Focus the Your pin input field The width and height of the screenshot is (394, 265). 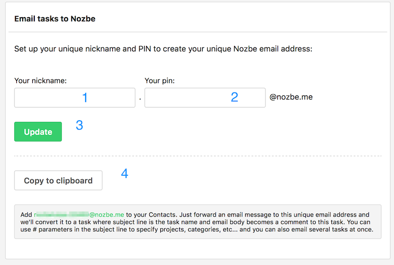(x=205, y=98)
